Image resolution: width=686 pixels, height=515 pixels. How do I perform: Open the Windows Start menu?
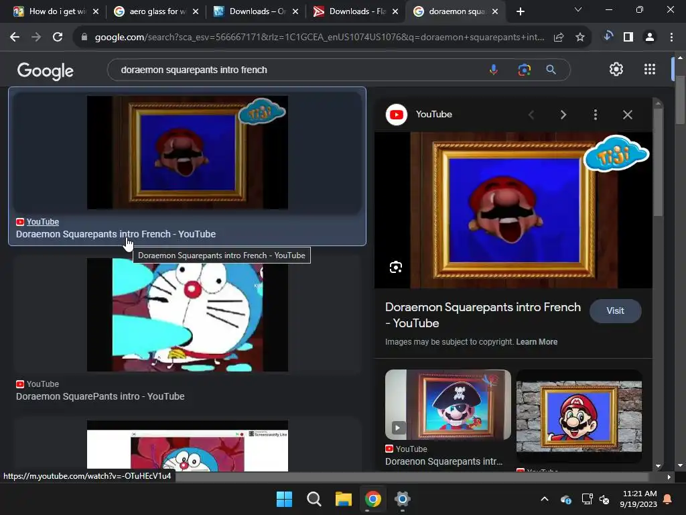[x=284, y=499]
